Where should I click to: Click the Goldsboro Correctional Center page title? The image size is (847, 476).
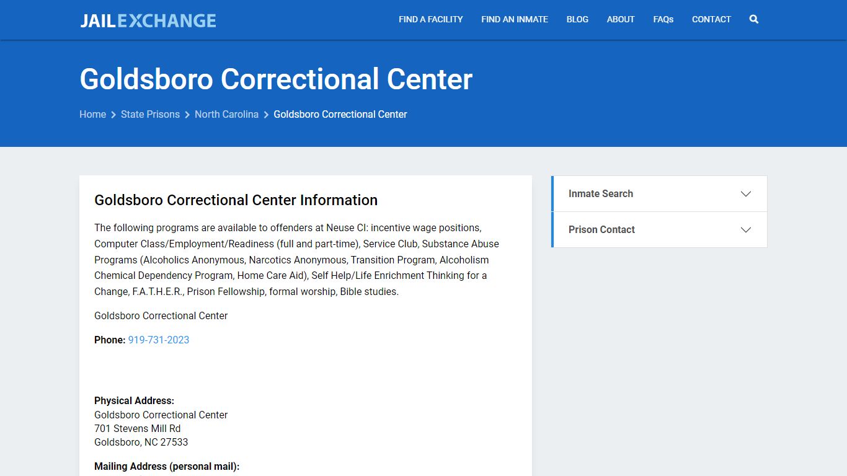point(276,79)
